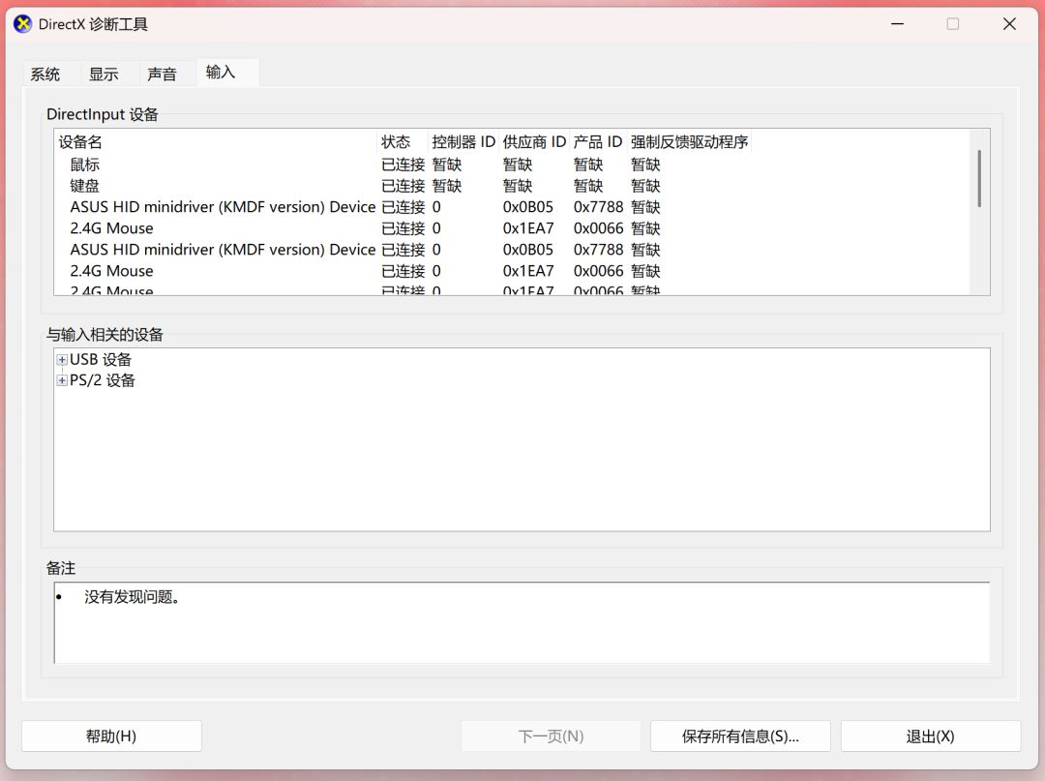The height and width of the screenshot is (781, 1045).
Task: Minimize the DirectX diagnostic window
Action: [x=898, y=24]
